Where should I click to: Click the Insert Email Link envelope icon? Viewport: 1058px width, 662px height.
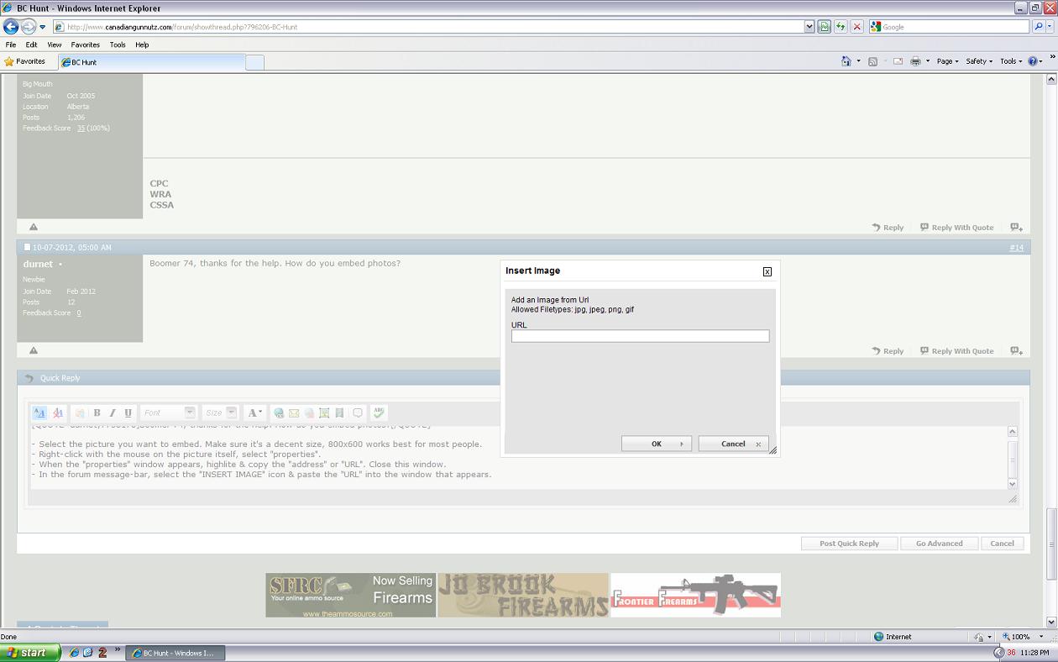click(294, 412)
